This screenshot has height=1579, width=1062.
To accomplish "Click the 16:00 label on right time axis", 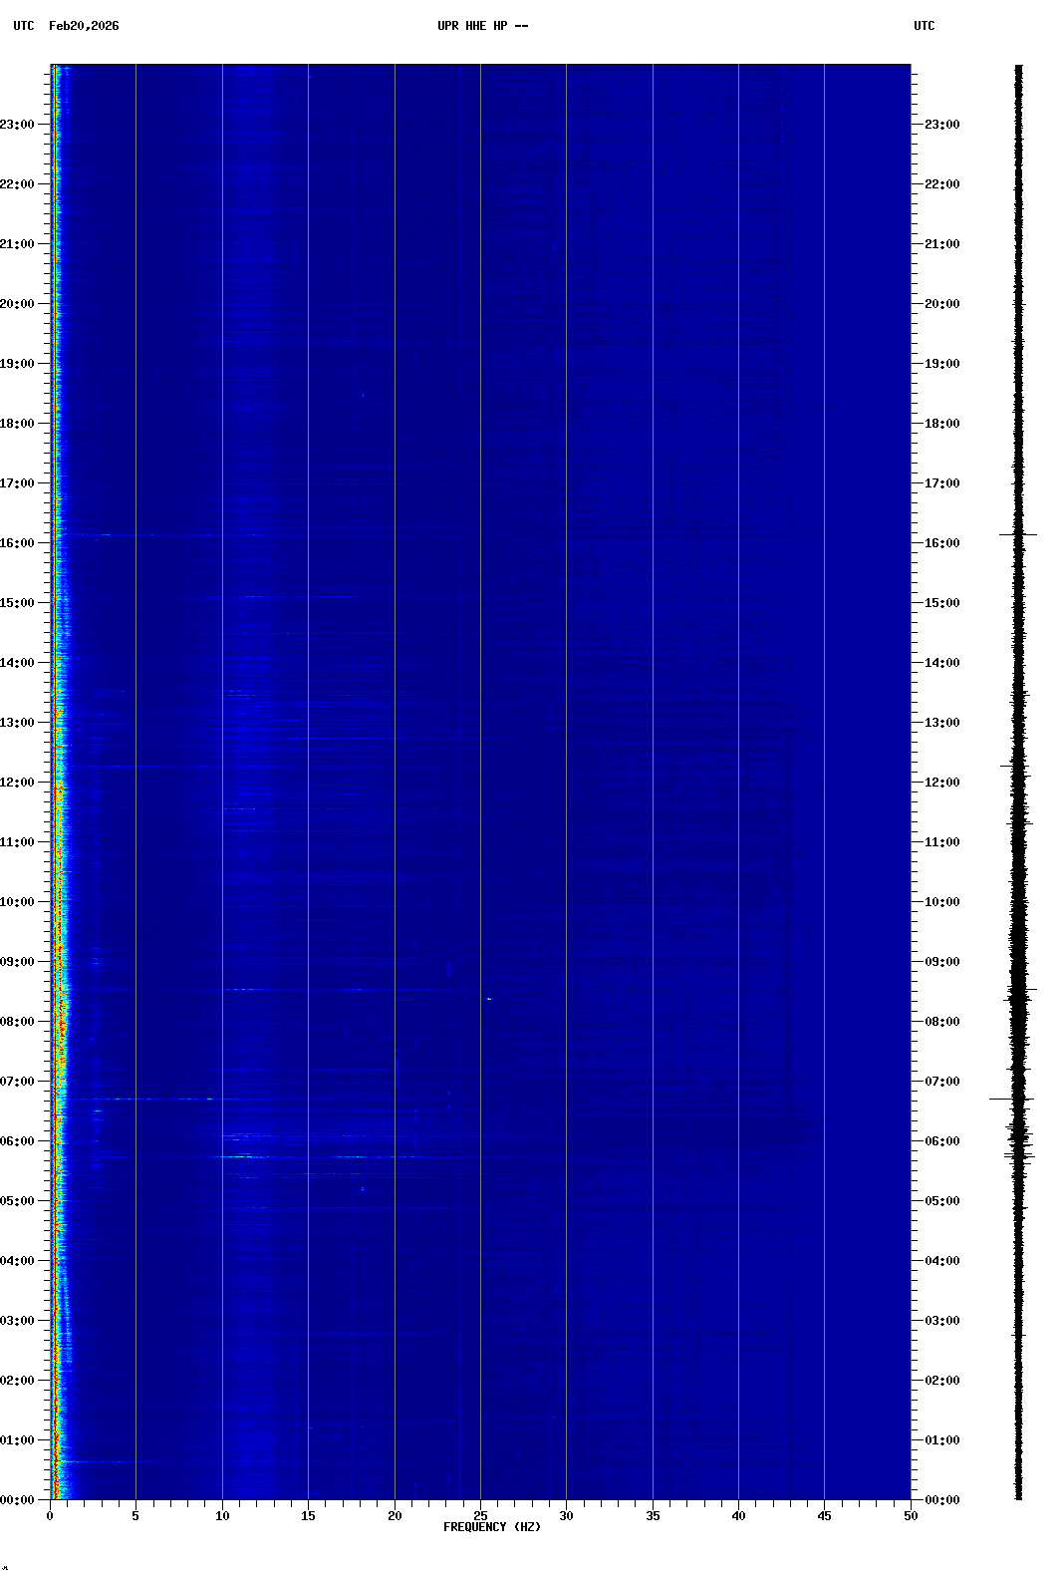I will pos(941,543).
